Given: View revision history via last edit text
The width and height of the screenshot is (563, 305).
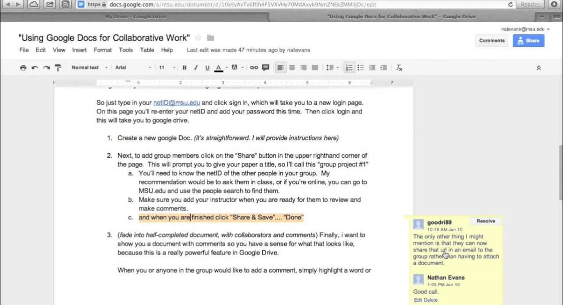Looking at the screenshot, I should 248,50.
